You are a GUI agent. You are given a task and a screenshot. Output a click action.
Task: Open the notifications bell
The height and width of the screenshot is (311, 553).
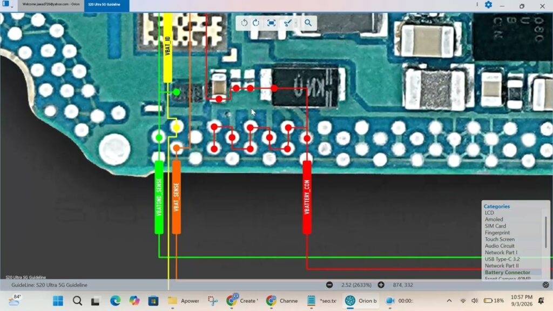click(x=541, y=301)
